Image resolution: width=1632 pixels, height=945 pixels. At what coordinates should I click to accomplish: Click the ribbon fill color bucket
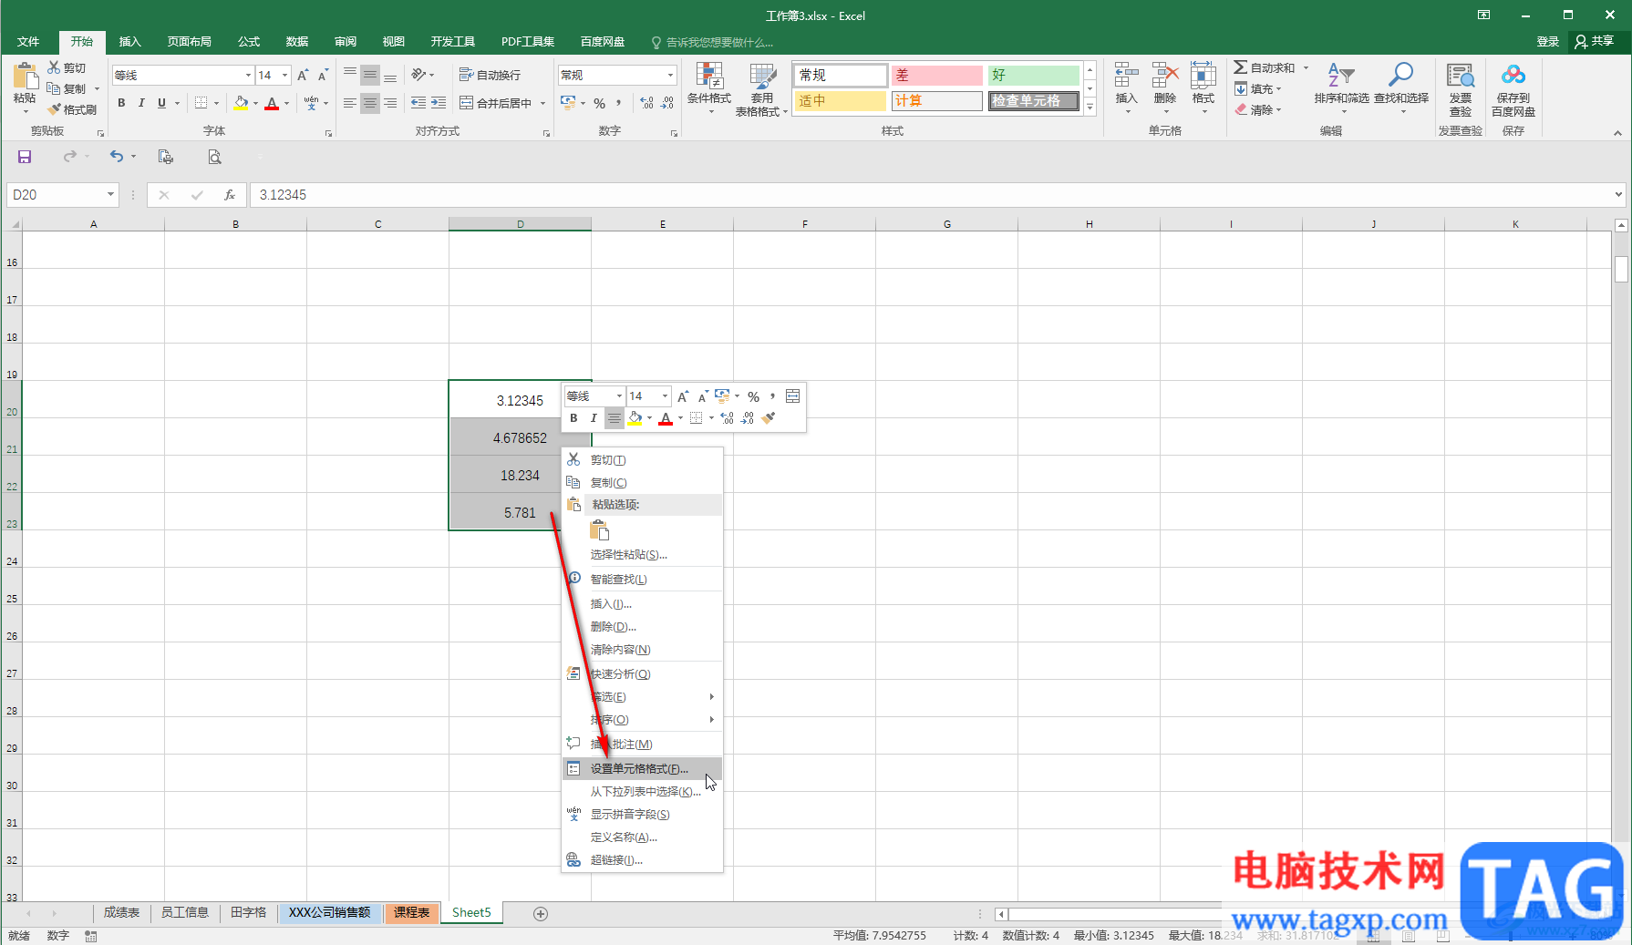tap(241, 103)
